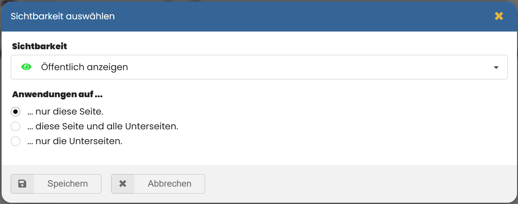Click the '... nur diese Seite.' label text
This screenshot has width=518, height=204.
pos(65,112)
